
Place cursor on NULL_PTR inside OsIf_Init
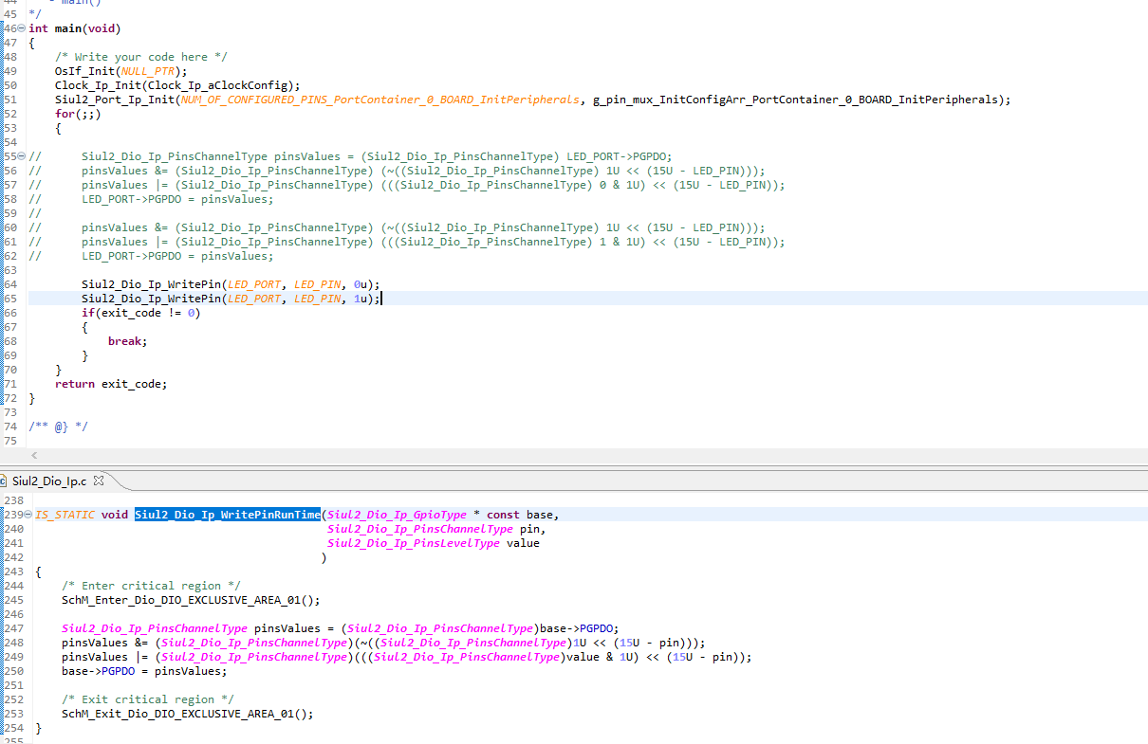(x=150, y=70)
